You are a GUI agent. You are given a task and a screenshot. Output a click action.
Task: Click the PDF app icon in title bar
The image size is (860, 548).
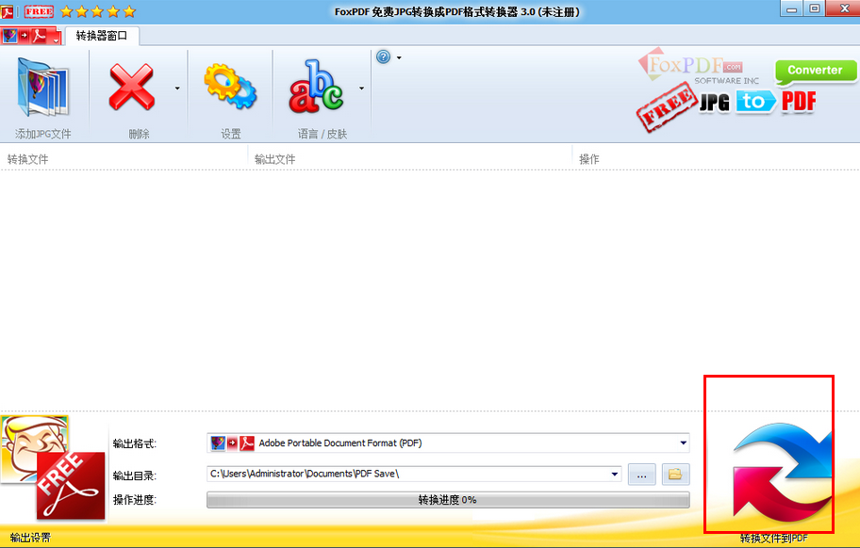coord(8,11)
